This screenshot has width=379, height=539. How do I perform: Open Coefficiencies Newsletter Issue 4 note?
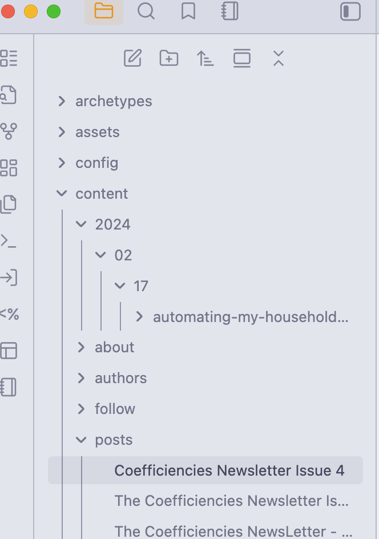pyautogui.click(x=229, y=470)
